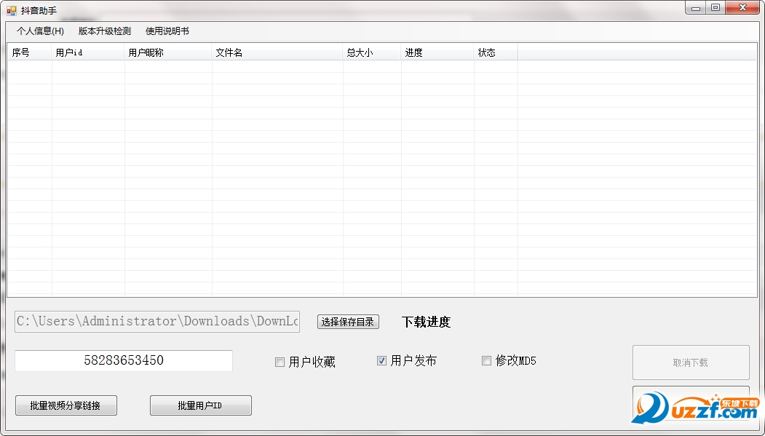Select the user ID input showing 58283653450
The width and height of the screenshot is (765, 436).
[123, 360]
